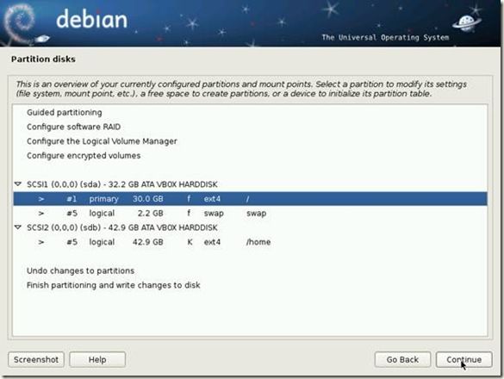Screen dimensions: 504x379
Task: Click the K flag on sdb partition
Action: [x=190, y=242]
